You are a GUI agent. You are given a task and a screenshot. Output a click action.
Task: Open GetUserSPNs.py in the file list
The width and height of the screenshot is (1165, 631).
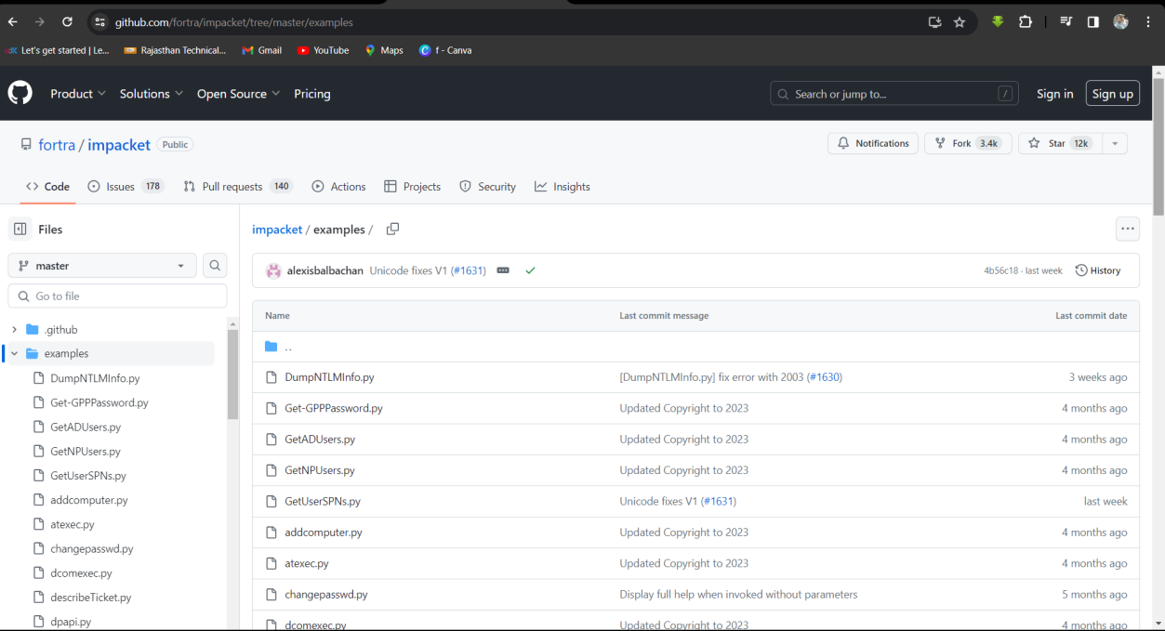[x=323, y=502]
